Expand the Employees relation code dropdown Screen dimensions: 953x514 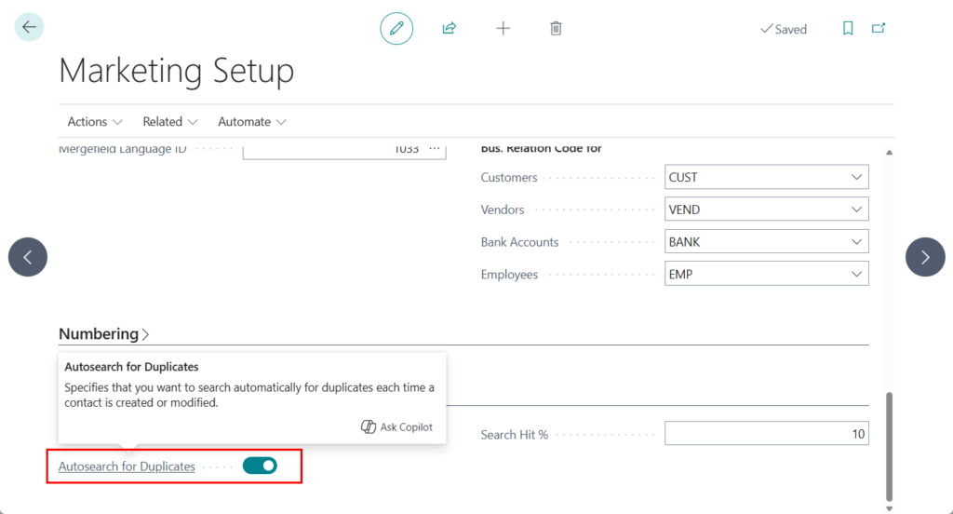(x=856, y=275)
